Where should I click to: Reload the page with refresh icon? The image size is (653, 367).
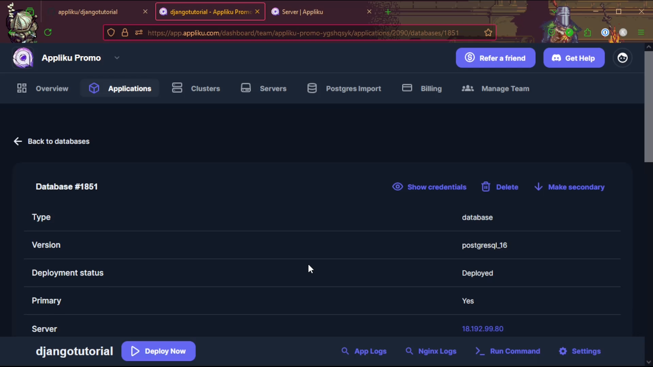pos(48,33)
